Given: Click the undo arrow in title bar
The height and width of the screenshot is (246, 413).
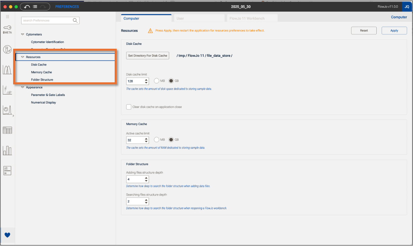Looking at the screenshot, I should click(27, 7).
